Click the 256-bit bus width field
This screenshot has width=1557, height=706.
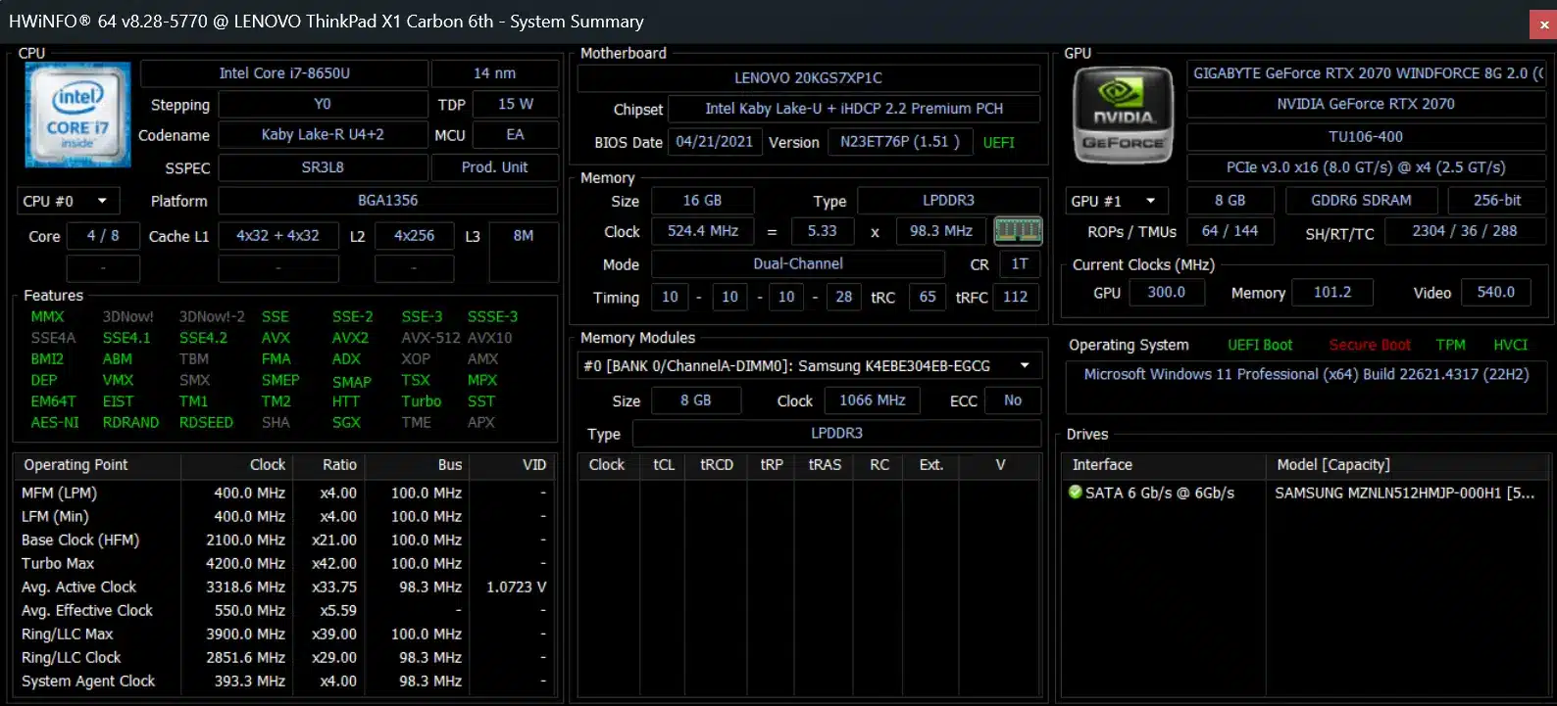(1497, 201)
